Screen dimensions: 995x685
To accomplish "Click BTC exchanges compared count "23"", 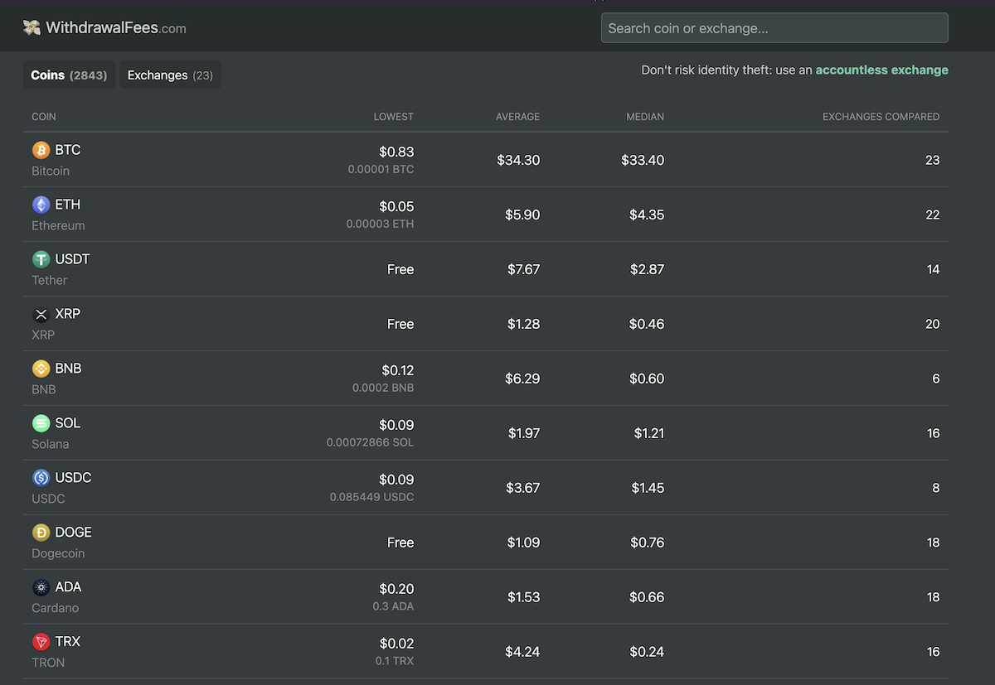I will 932,160.
